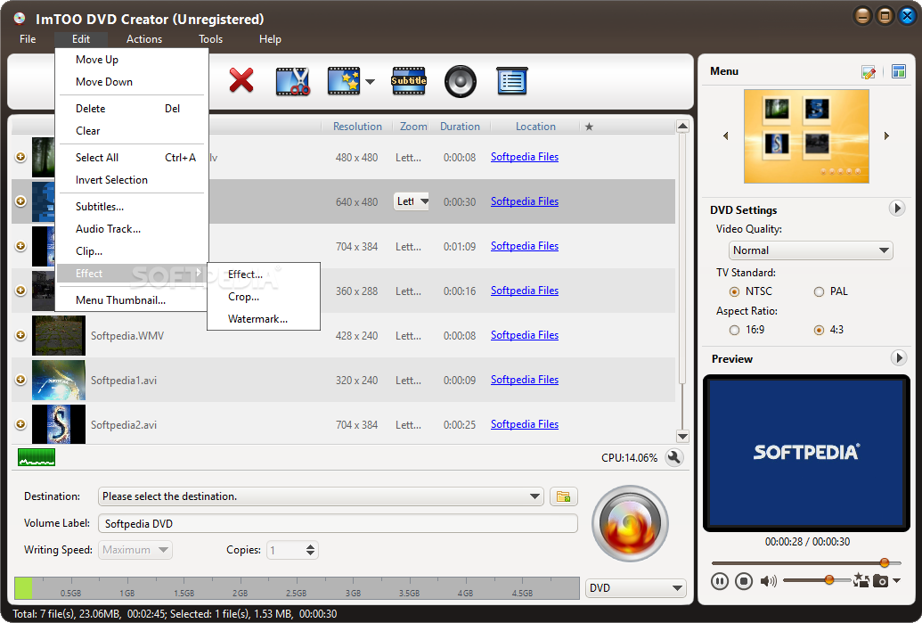Pause the preview playback

pyautogui.click(x=720, y=581)
